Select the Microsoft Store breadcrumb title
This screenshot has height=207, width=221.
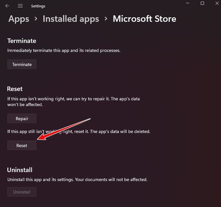click(144, 19)
